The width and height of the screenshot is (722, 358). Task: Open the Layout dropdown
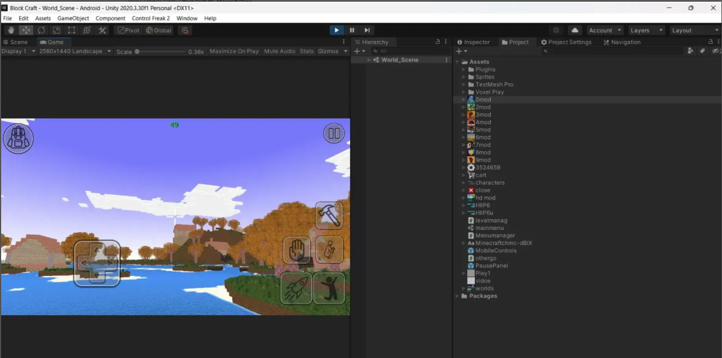coord(695,30)
